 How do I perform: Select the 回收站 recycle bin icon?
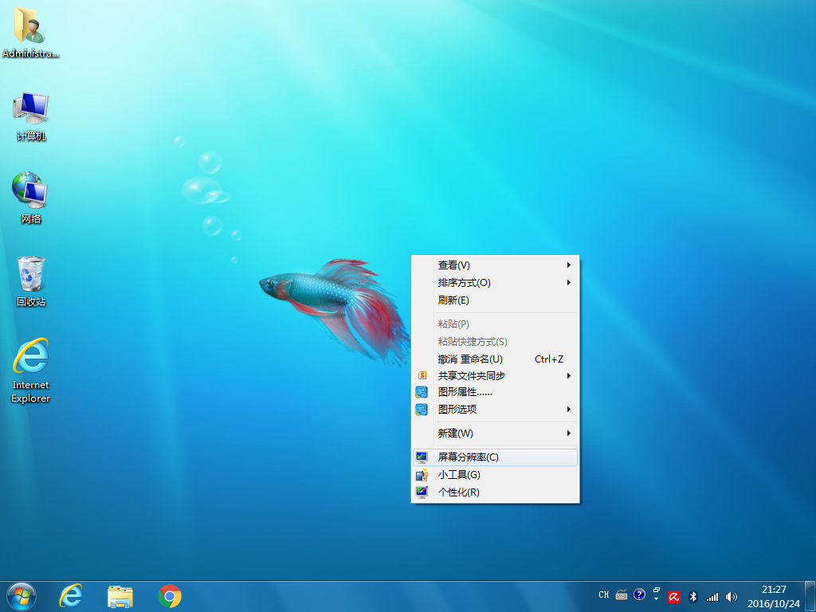(31, 281)
